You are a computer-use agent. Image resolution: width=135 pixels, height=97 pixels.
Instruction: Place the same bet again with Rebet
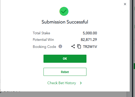65,72
